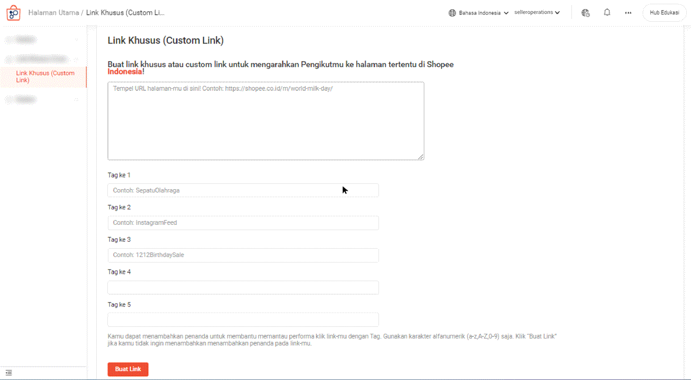Viewport: 691px width, 380px height.
Task: Click the textarea resize handle corner
Action: (421, 157)
